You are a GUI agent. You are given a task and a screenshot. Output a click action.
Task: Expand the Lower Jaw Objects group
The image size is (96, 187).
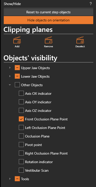click(x=10, y=76)
